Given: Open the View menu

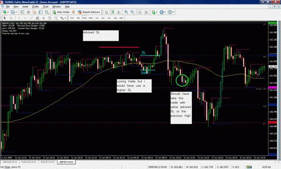Looking at the screenshot, I should click(x=16, y=7).
